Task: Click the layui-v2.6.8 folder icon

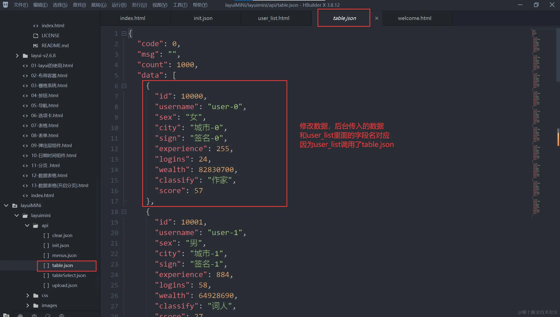Action: (x=25, y=56)
